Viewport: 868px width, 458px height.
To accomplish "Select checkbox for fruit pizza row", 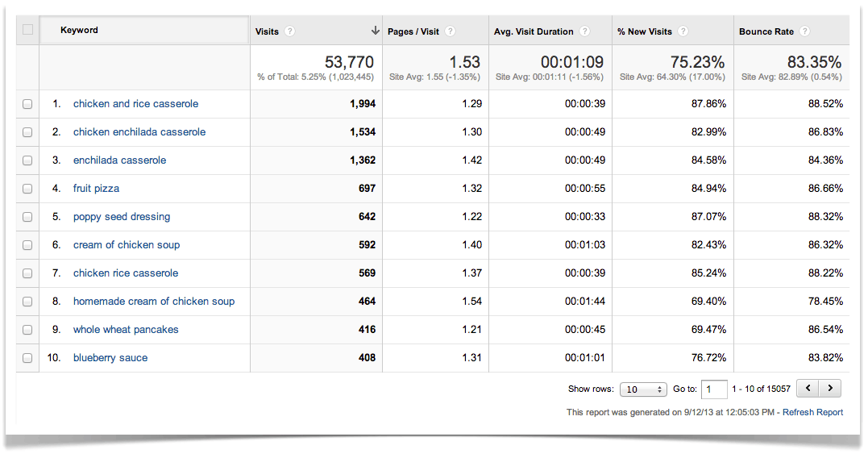I will tap(28, 189).
